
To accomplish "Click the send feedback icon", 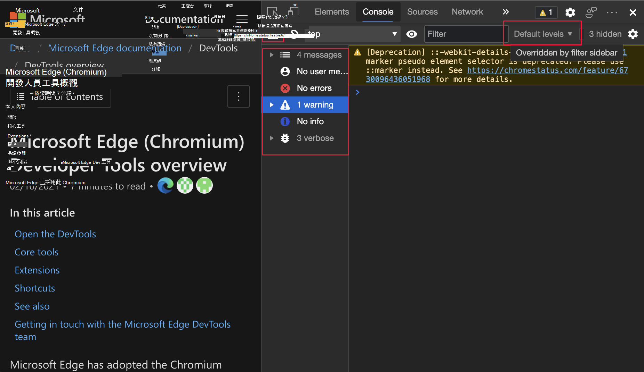I will [591, 12].
